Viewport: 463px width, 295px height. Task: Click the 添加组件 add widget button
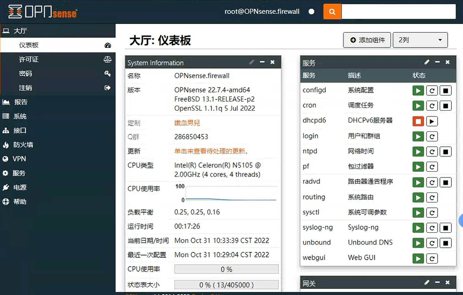[367, 40]
